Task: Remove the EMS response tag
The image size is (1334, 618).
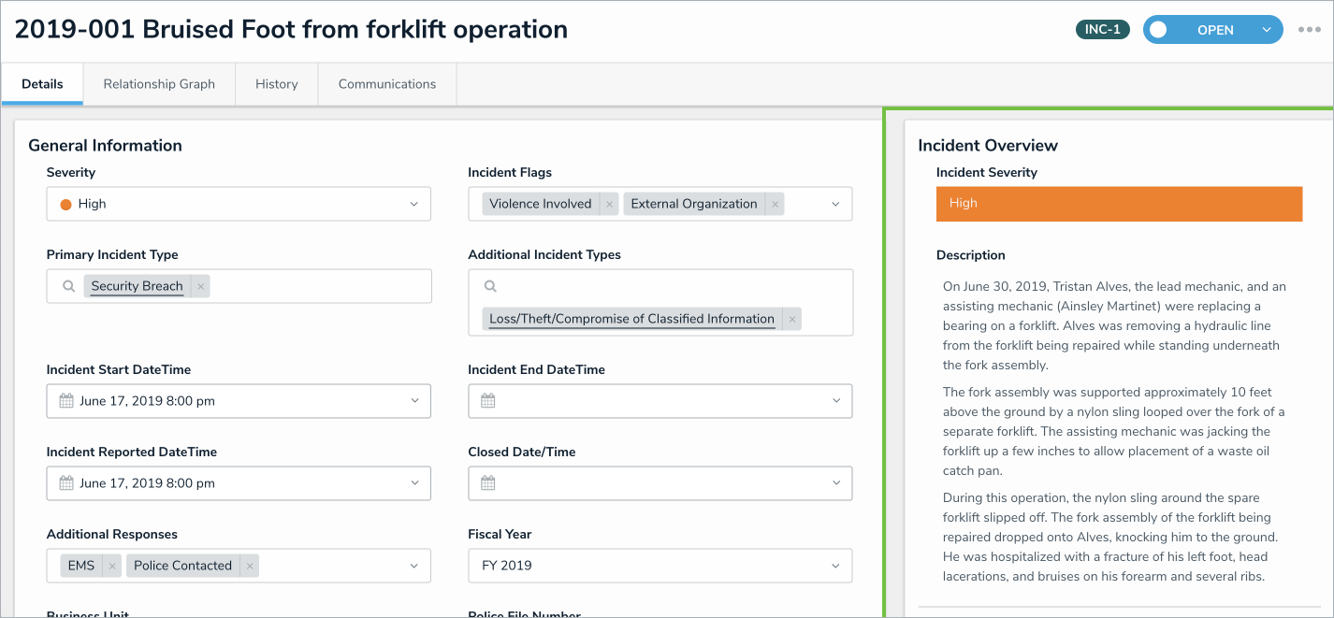Action: click(x=112, y=566)
